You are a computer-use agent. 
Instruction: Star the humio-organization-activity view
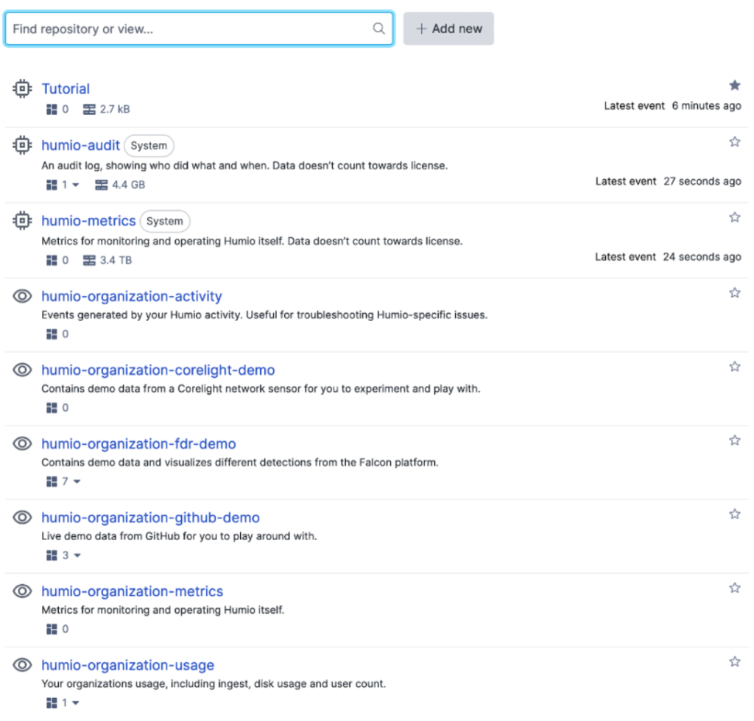tap(734, 292)
